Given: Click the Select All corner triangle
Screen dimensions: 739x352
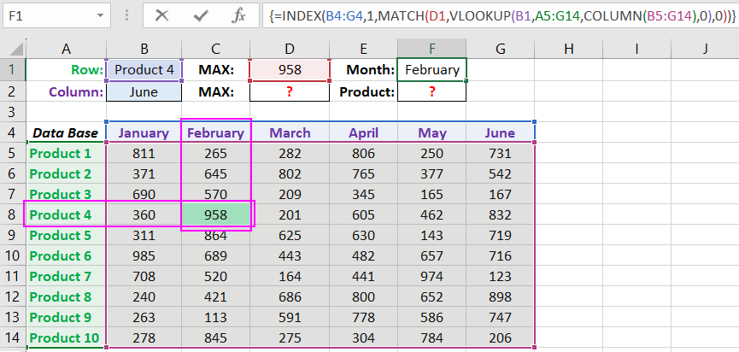Looking at the screenshot, I should tap(13, 50).
